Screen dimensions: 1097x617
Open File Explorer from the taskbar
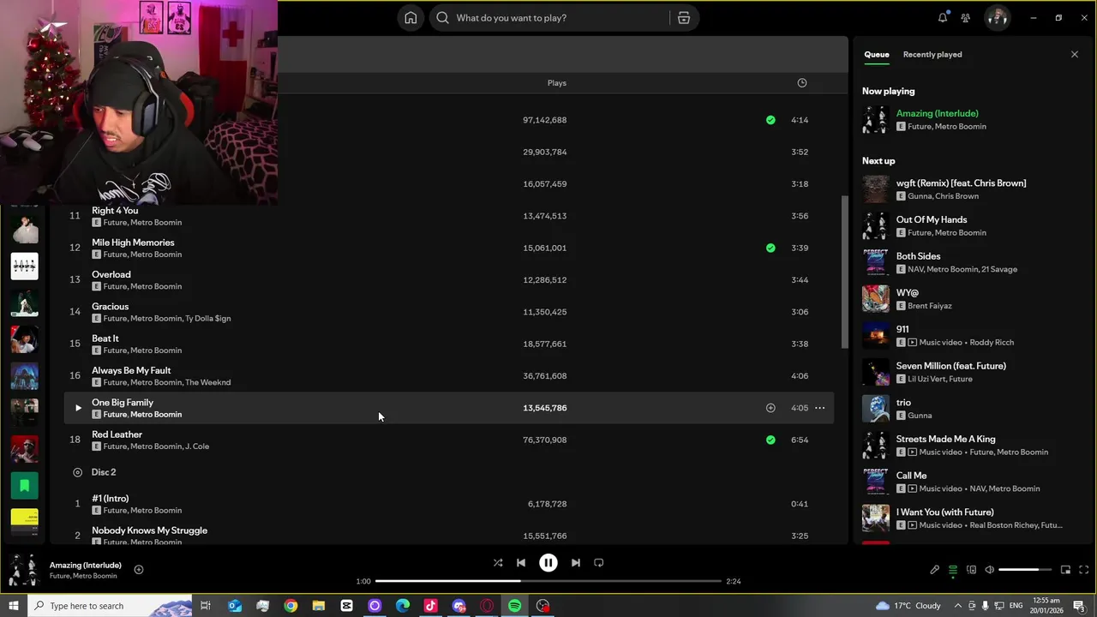click(319, 606)
